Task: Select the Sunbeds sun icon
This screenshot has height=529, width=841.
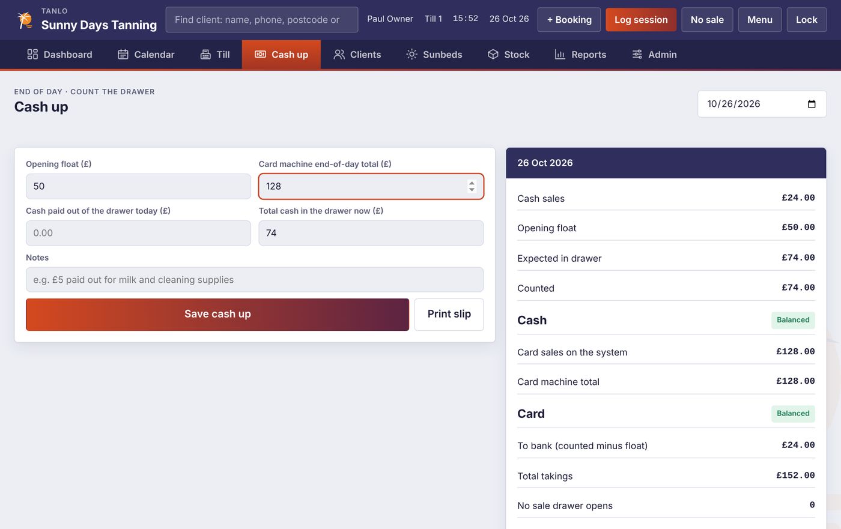Action: click(x=411, y=55)
